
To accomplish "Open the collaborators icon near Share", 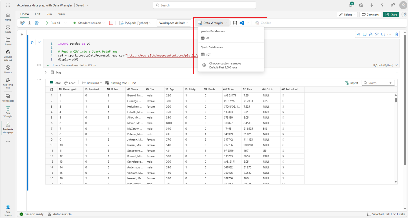I will point(404,15).
